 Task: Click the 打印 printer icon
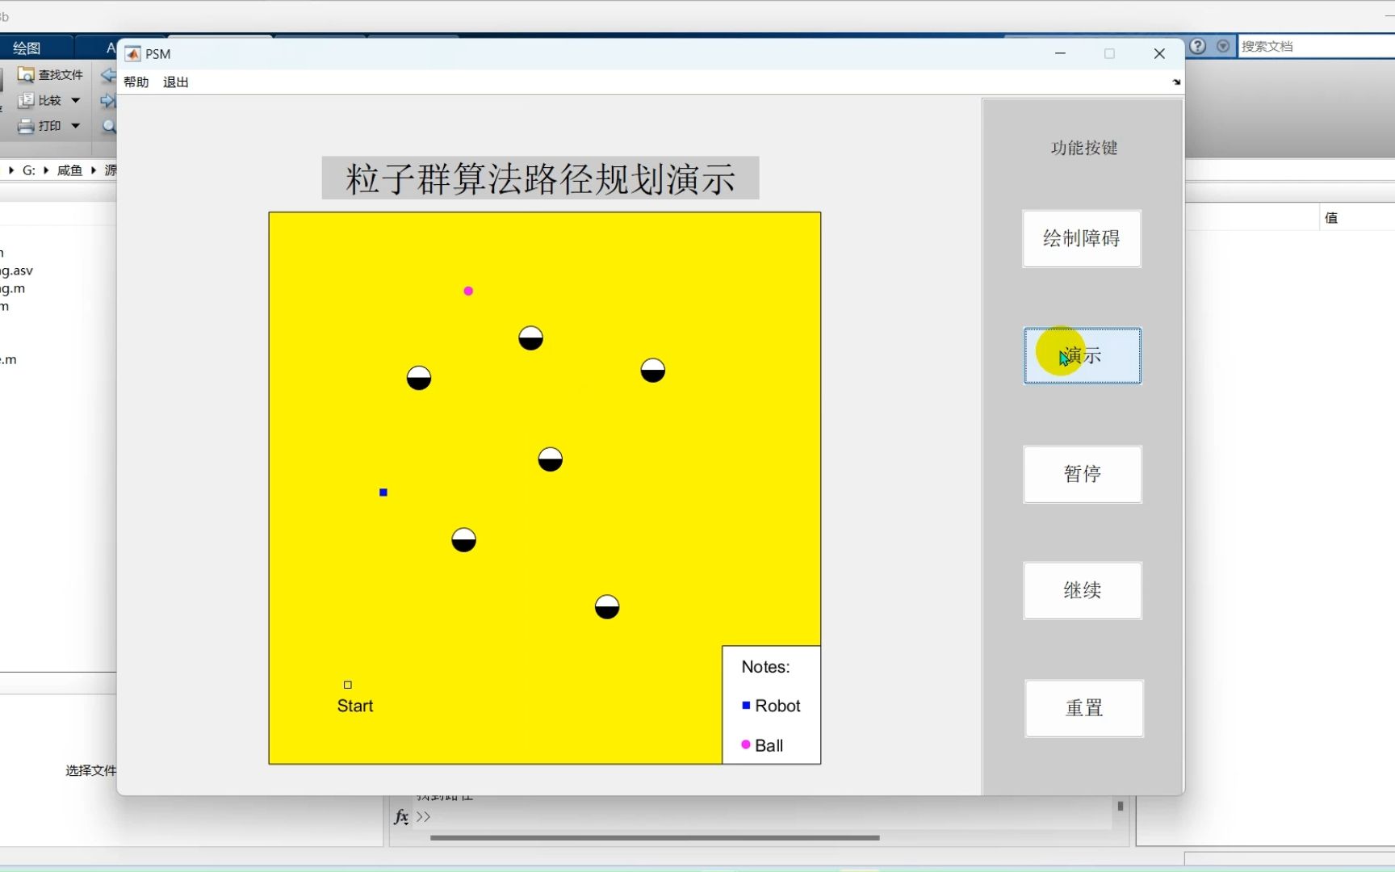point(26,126)
